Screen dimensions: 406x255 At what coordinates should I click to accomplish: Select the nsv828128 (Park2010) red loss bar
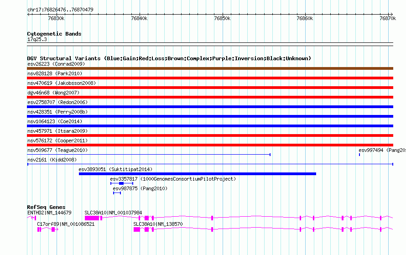[x=210, y=78]
